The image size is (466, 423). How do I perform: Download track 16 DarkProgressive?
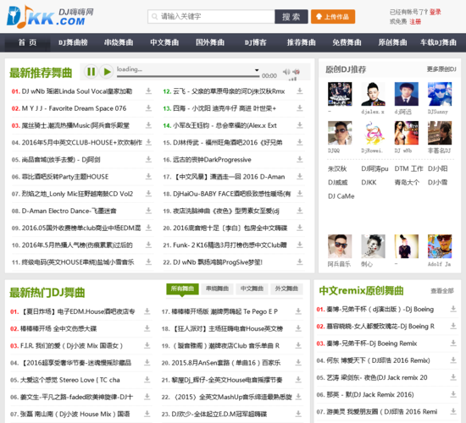(x=300, y=160)
